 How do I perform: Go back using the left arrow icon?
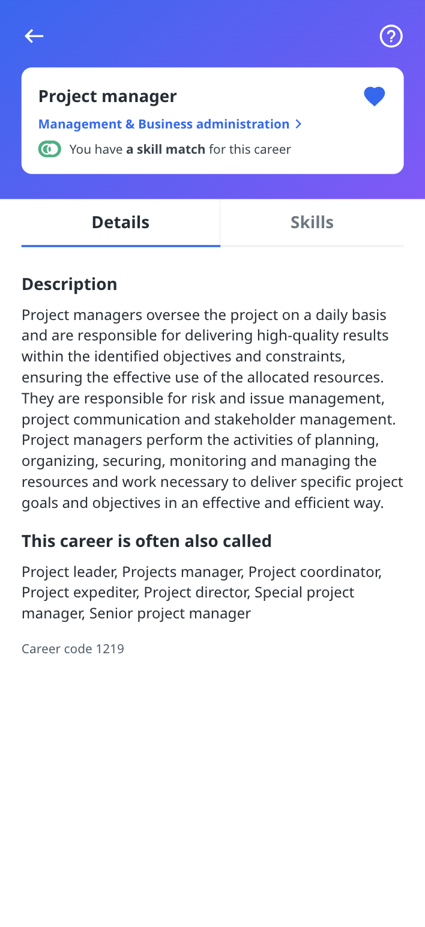pyautogui.click(x=34, y=36)
